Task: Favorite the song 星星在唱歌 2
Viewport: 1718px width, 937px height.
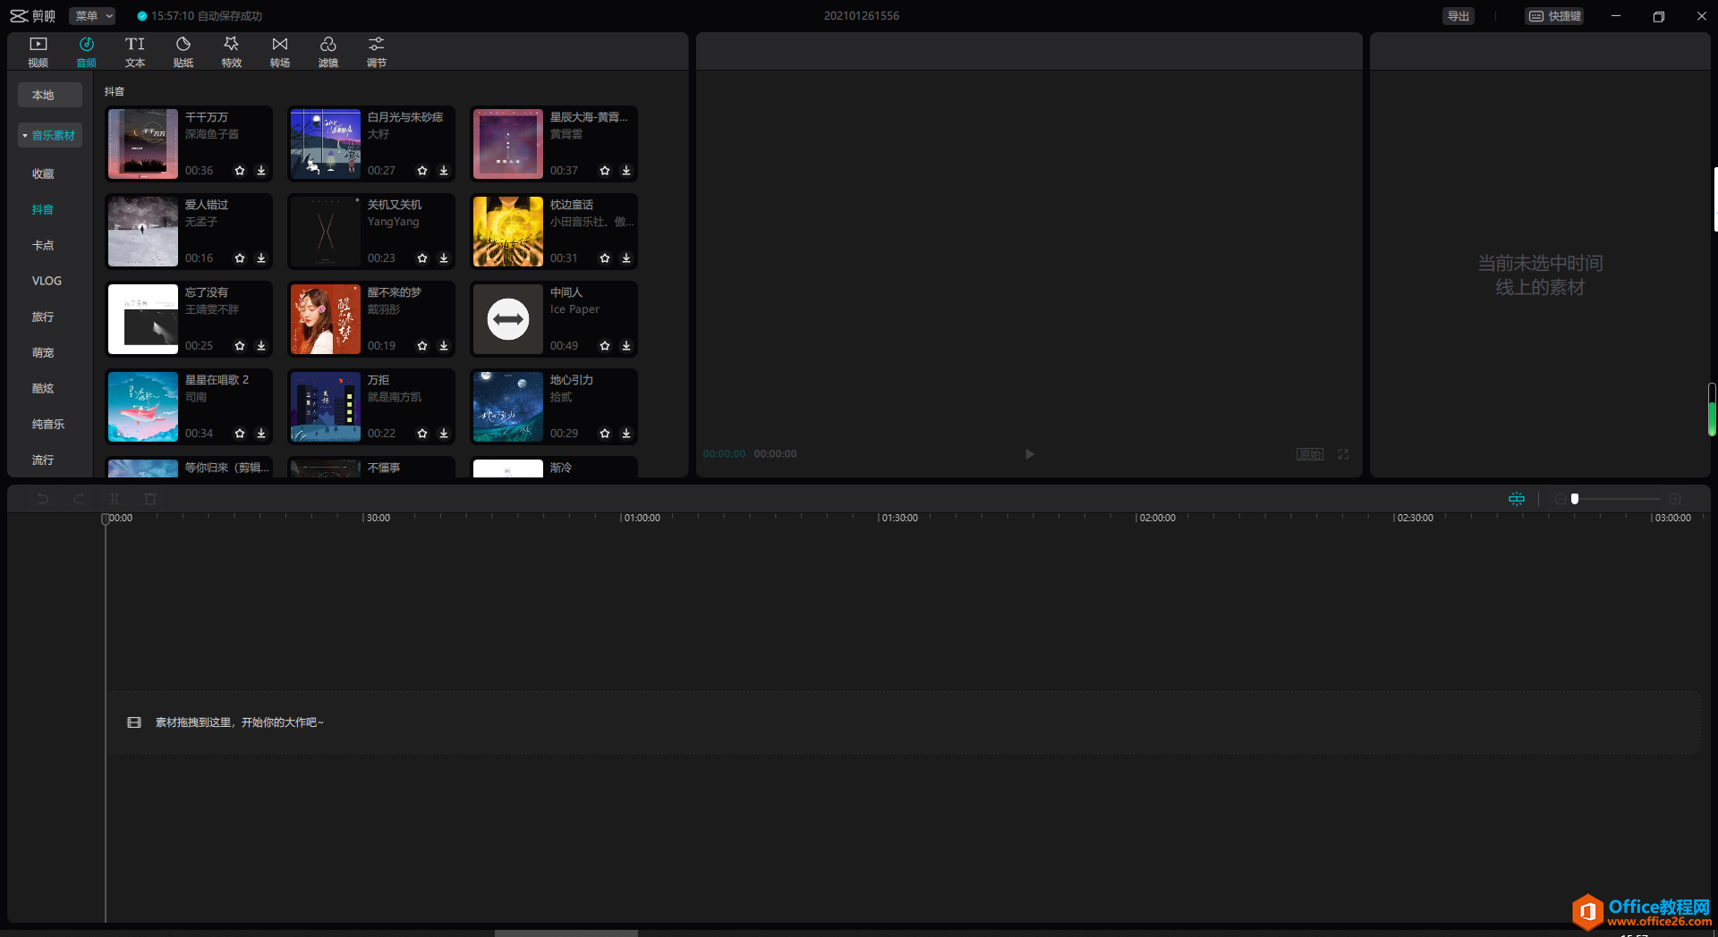Action: tap(240, 434)
